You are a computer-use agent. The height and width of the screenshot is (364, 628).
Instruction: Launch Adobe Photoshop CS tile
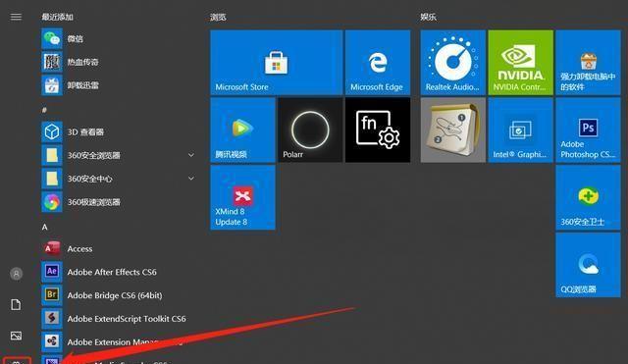(588, 130)
